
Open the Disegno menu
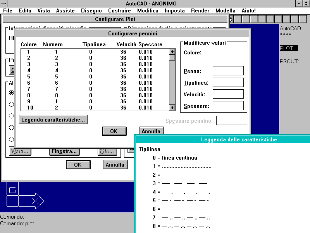pos(91,11)
